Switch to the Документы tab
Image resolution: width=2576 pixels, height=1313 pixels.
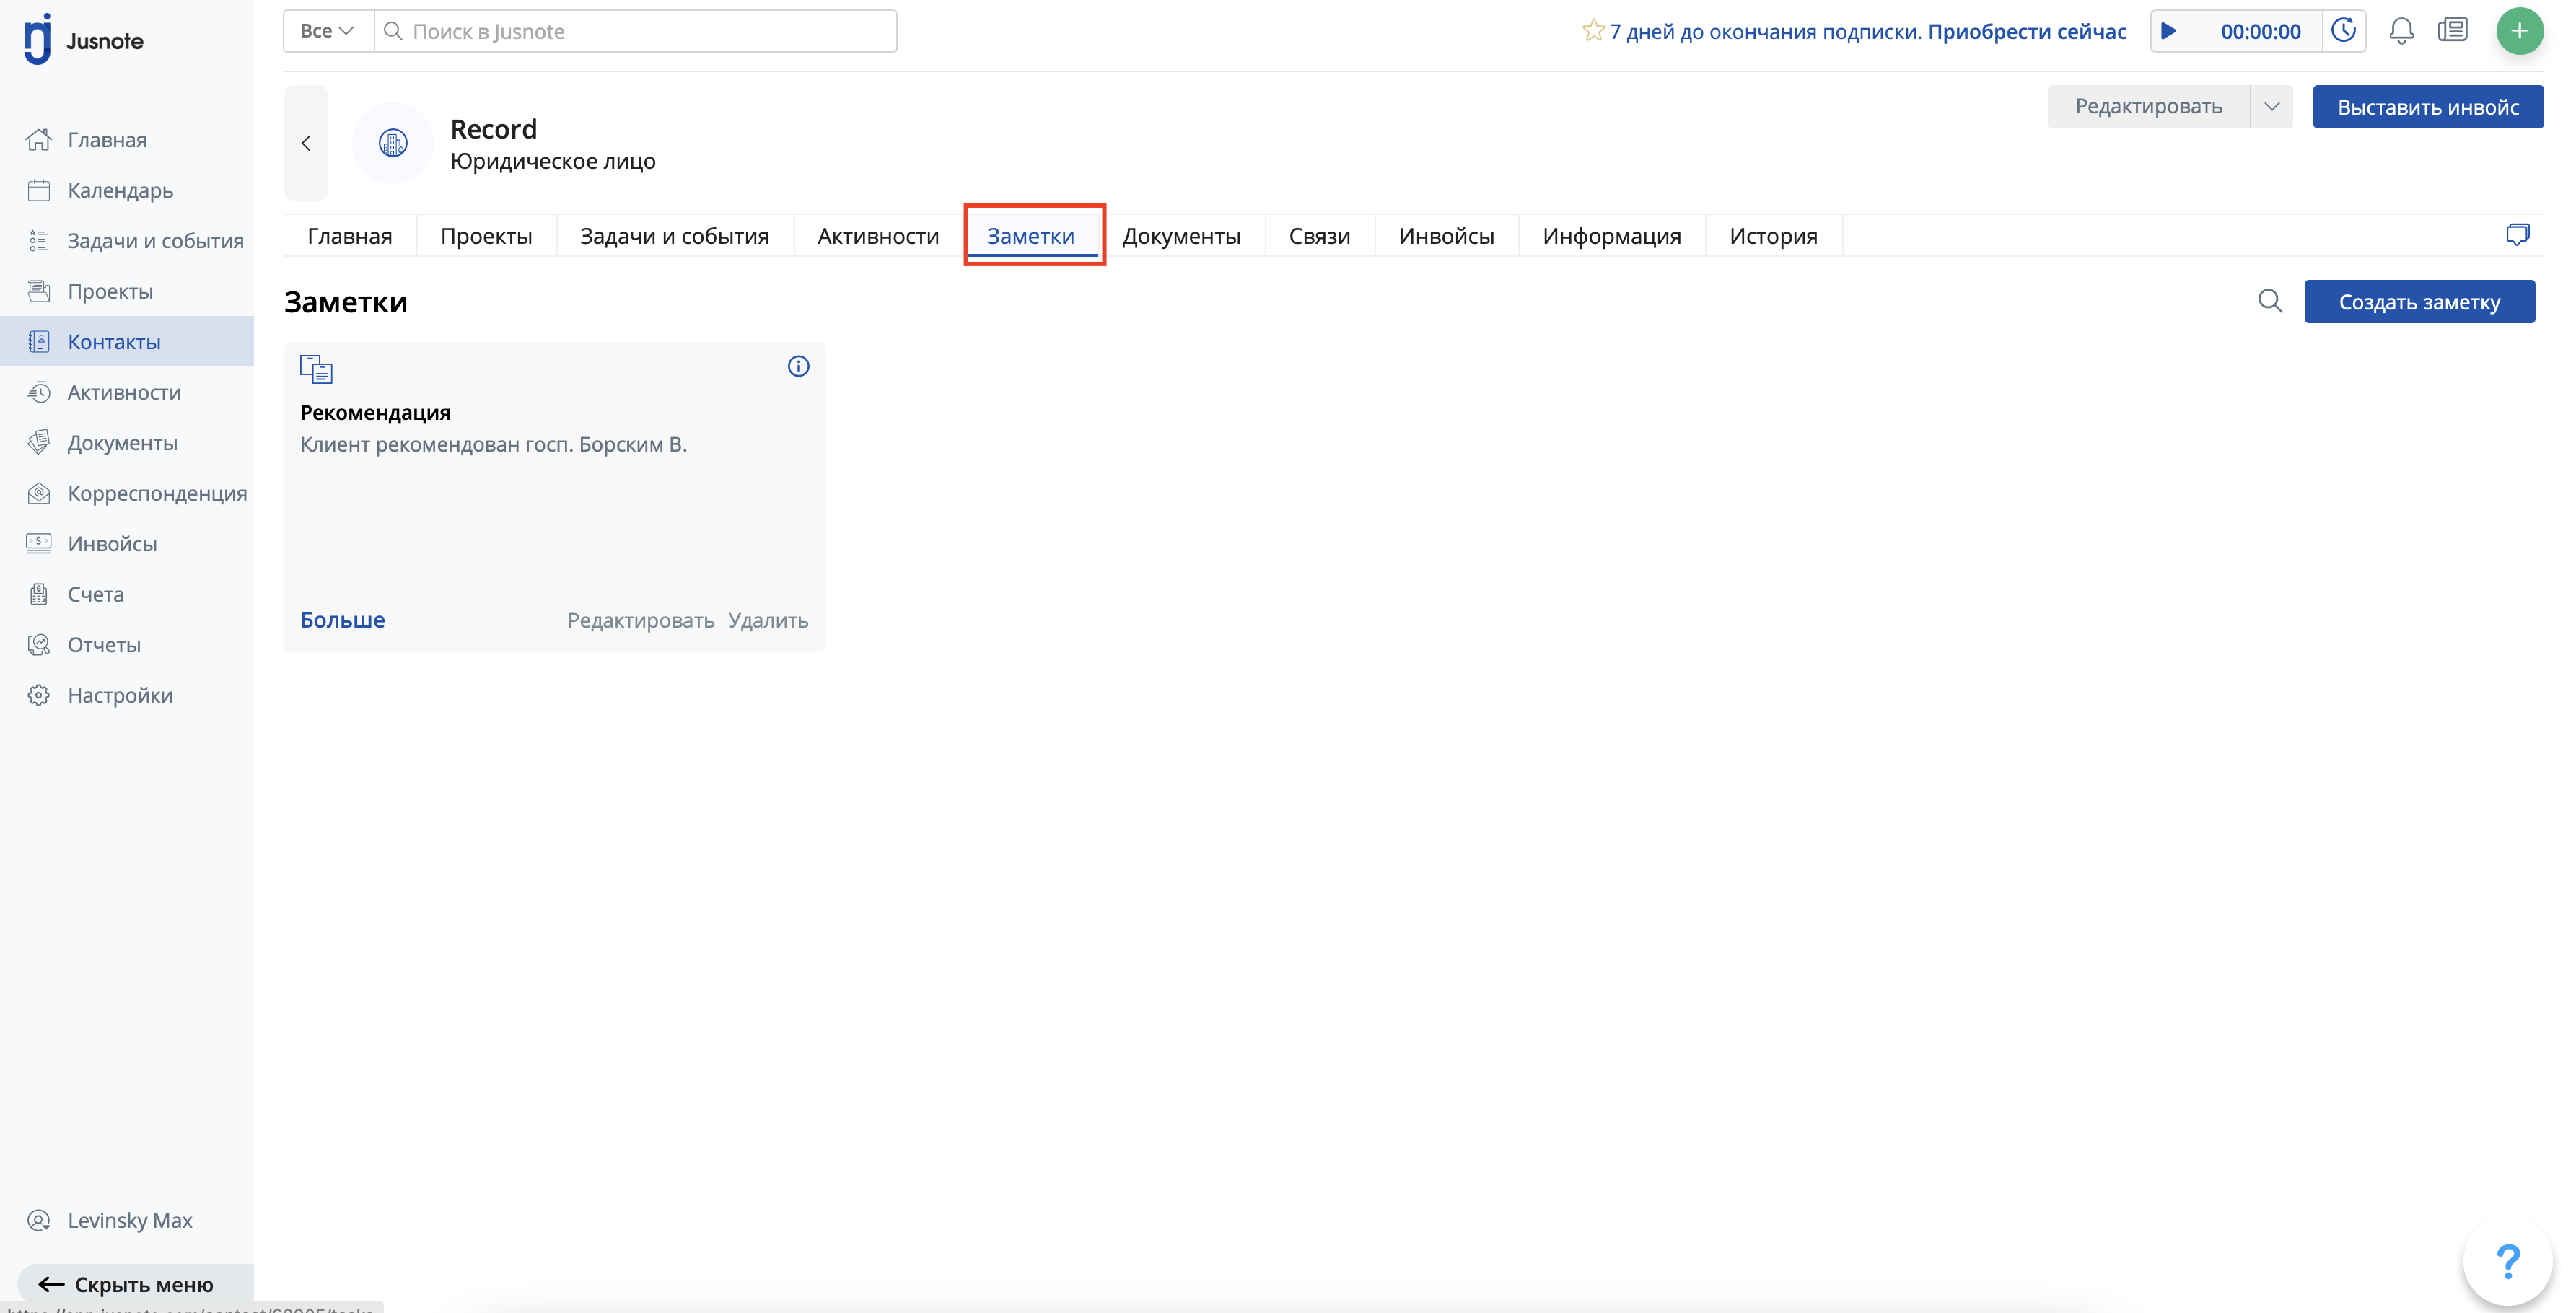(x=1181, y=236)
